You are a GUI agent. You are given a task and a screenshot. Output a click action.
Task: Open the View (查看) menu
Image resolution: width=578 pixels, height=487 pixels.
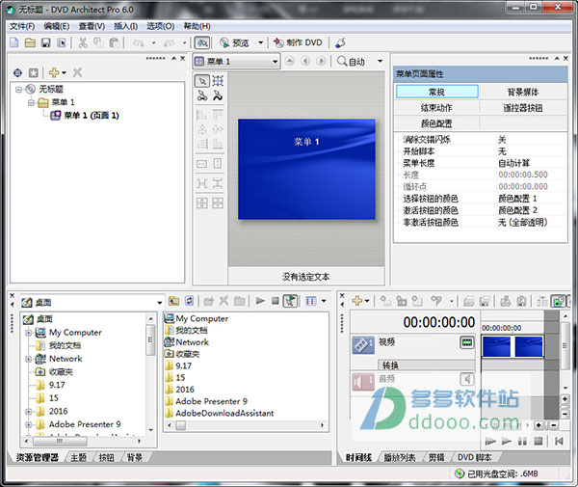(92, 26)
